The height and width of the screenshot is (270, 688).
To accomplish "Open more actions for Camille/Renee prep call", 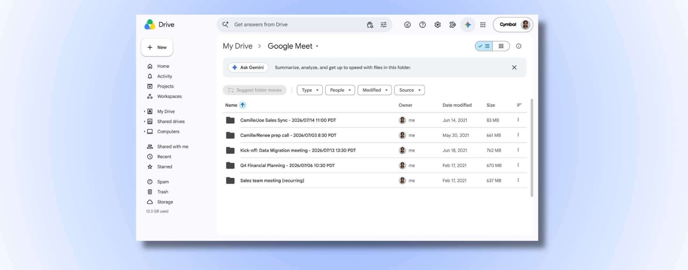I will pos(518,135).
